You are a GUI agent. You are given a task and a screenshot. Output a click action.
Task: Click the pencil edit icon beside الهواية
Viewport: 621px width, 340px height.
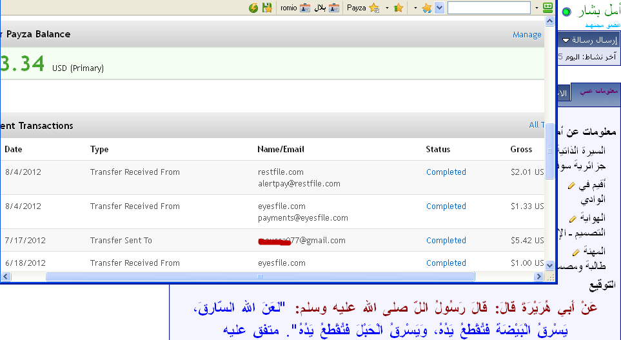pyautogui.click(x=573, y=218)
